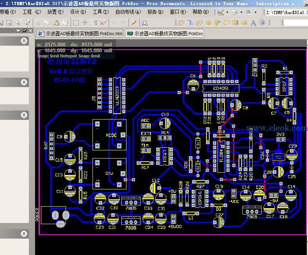Collapse the bottom section of left panel
308x255 pixels.
[24, 234]
